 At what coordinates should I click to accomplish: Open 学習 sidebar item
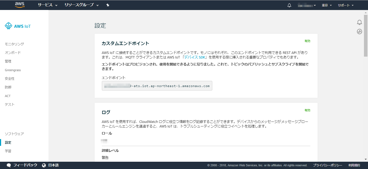point(8,151)
